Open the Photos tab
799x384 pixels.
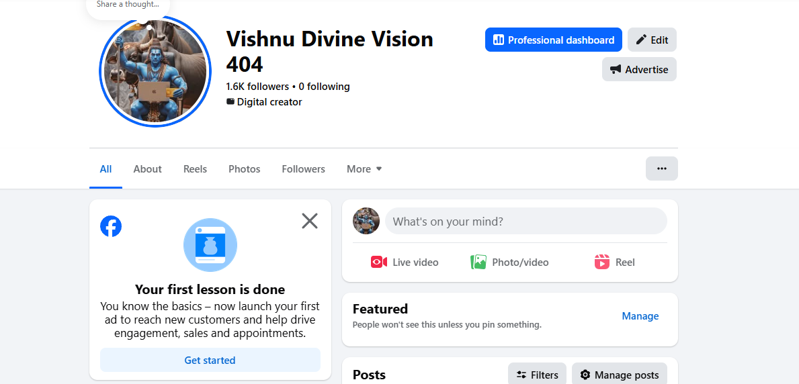(244, 169)
